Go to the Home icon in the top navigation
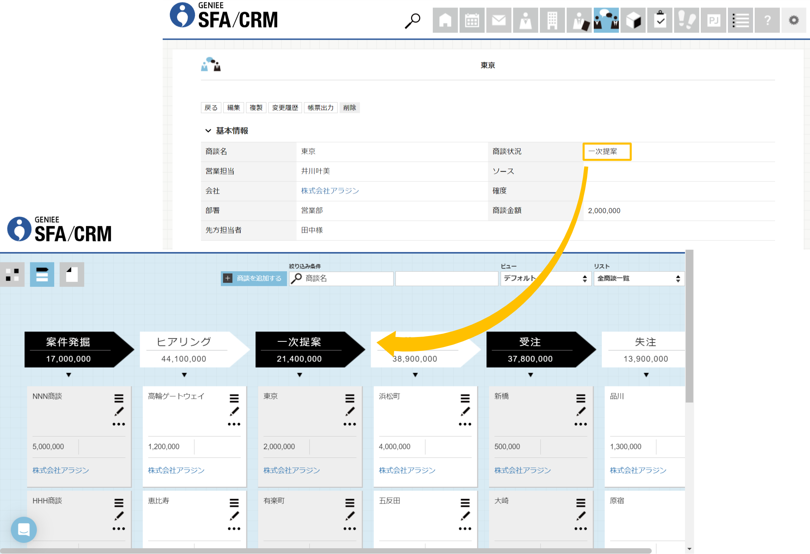This screenshot has width=810, height=554. (x=445, y=20)
